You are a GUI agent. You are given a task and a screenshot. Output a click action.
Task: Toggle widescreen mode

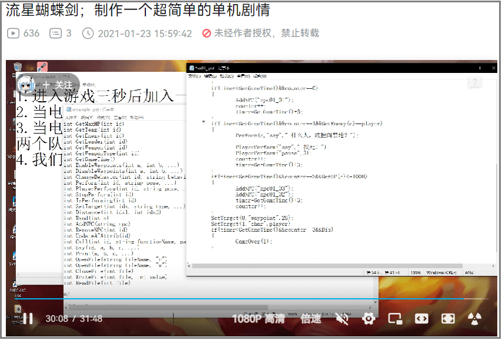click(421, 319)
